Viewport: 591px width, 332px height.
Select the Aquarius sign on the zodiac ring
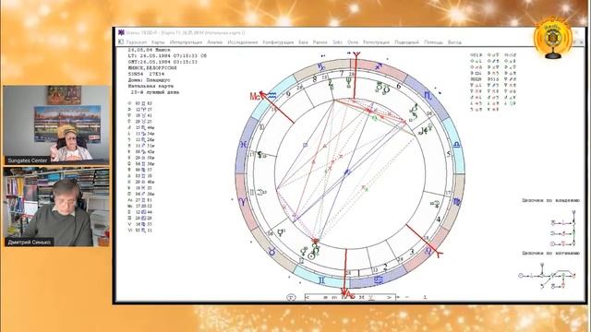[x=271, y=96]
